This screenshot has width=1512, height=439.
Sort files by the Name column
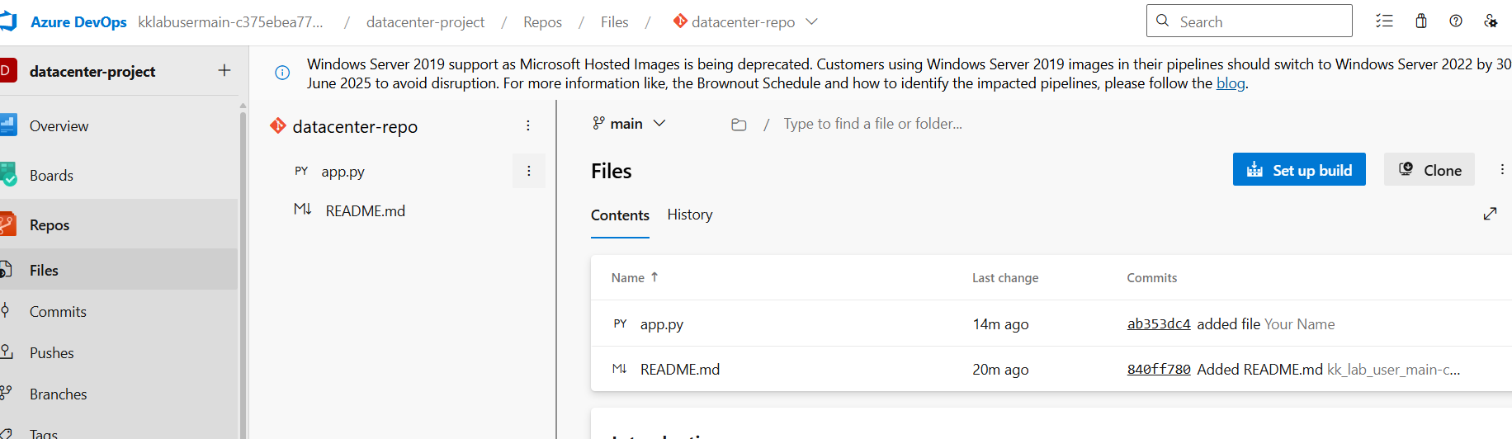click(x=629, y=278)
